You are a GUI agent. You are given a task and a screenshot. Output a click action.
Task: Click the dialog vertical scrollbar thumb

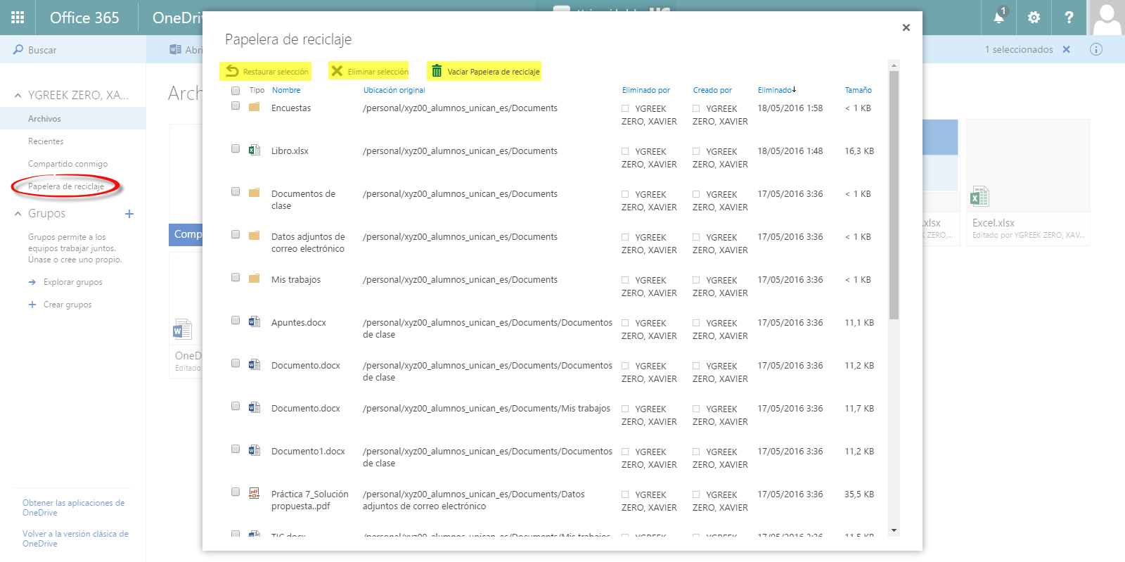pyautogui.click(x=894, y=195)
